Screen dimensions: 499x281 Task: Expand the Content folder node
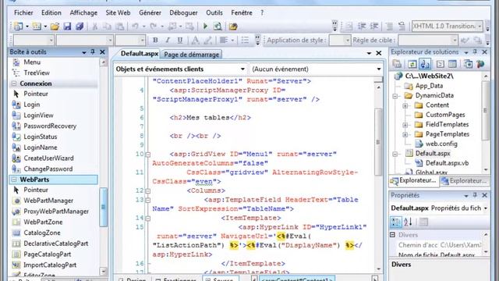(405, 105)
